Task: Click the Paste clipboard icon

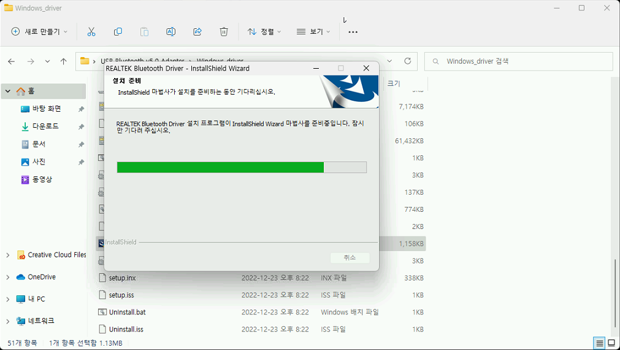Action: [144, 32]
